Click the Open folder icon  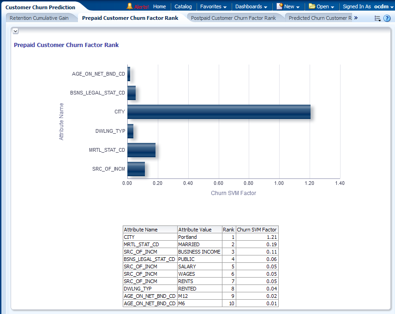click(312, 6)
